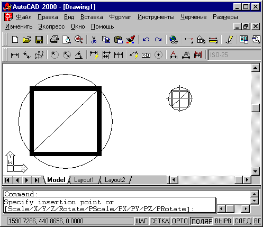The height and width of the screenshot is (227, 263).
Task: Open the ISO-25 dimension style dropdown
Action: click(x=234, y=55)
